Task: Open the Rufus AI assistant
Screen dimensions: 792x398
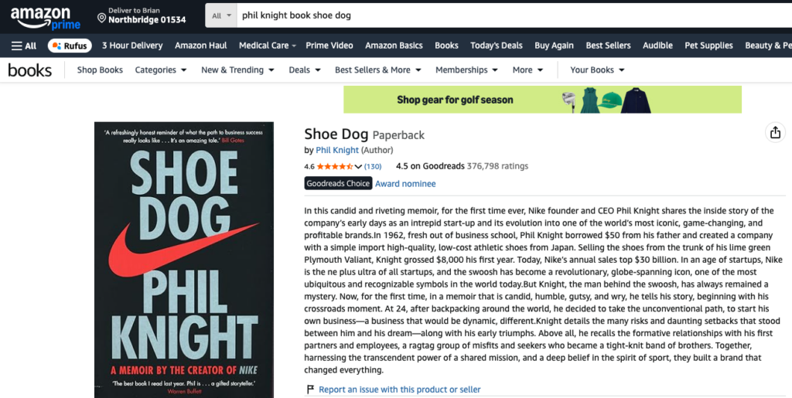Action: click(70, 46)
